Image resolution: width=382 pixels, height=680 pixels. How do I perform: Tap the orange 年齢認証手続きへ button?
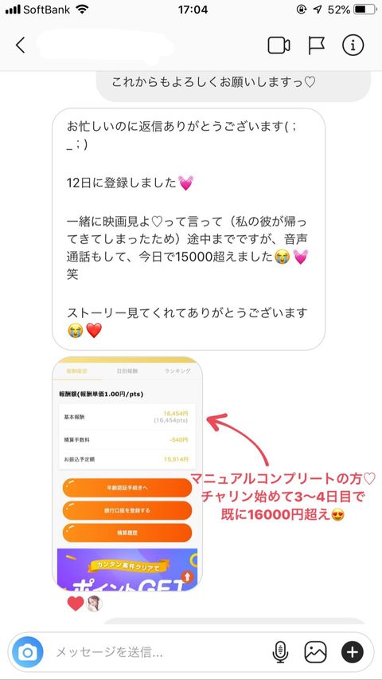(127, 488)
